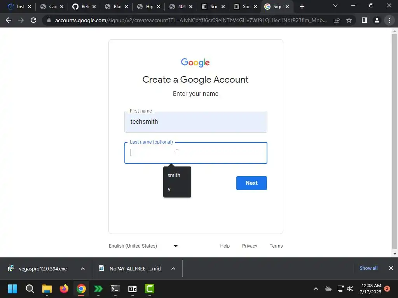
Task: Go back to the previous page
Action: pyautogui.click(x=9, y=20)
